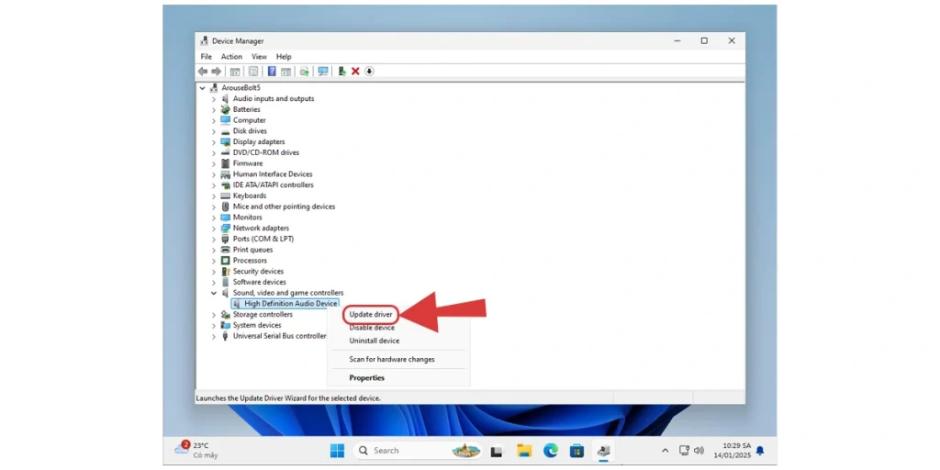Screen dimensions: 940x470
Task: Select Uninstall device in the context menu
Action: [374, 341]
